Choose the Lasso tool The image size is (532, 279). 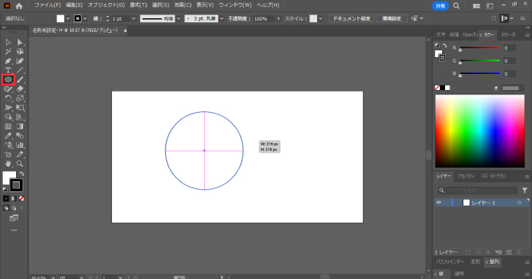pos(20,52)
